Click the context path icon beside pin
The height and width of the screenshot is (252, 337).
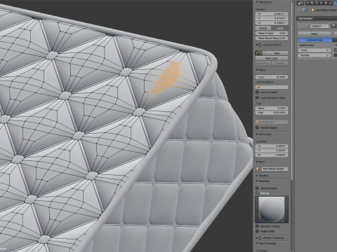pyautogui.click(x=304, y=10)
